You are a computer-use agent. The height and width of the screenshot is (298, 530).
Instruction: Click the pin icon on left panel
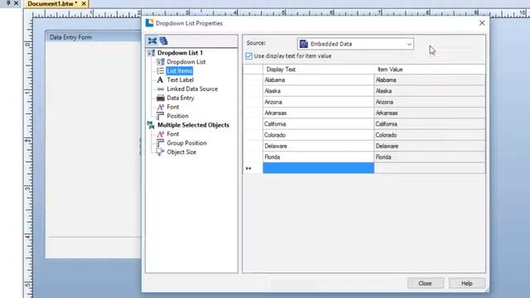click(x=8, y=3)
